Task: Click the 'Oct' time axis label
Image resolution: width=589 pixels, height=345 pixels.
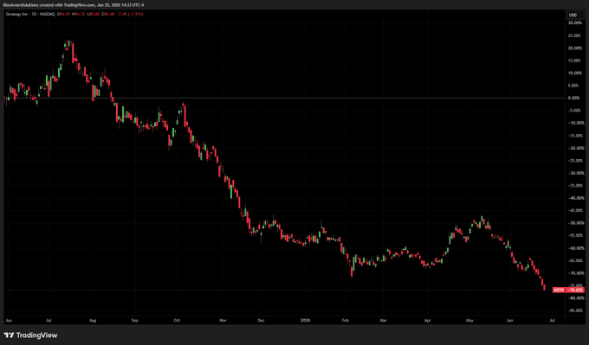Action: click(x=177, y=321)
